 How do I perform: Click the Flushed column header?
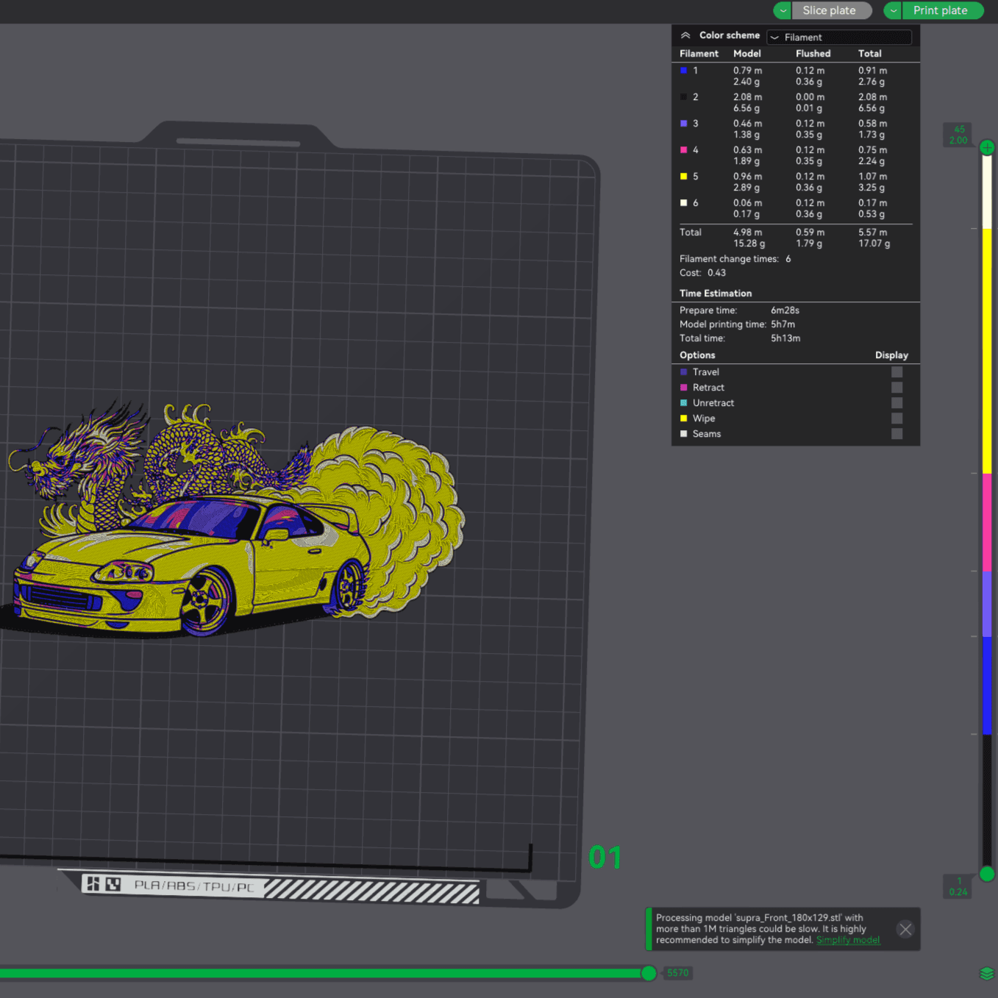pos(813,54)
